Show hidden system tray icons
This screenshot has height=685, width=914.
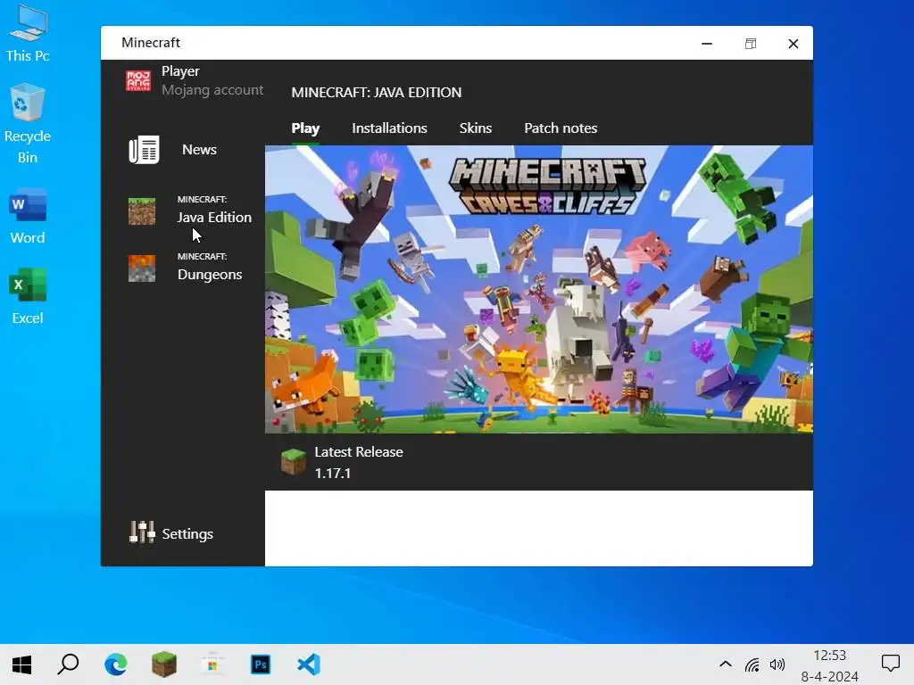coord(725,664)
